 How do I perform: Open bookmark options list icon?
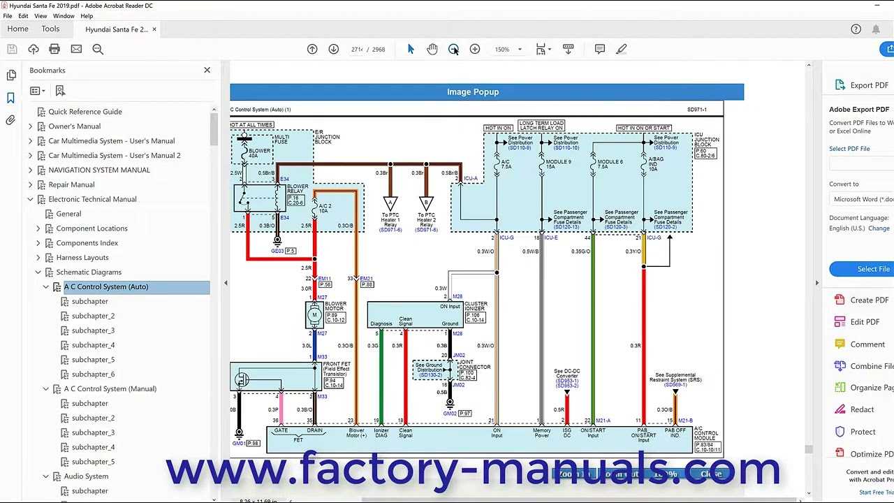[38, 91]
